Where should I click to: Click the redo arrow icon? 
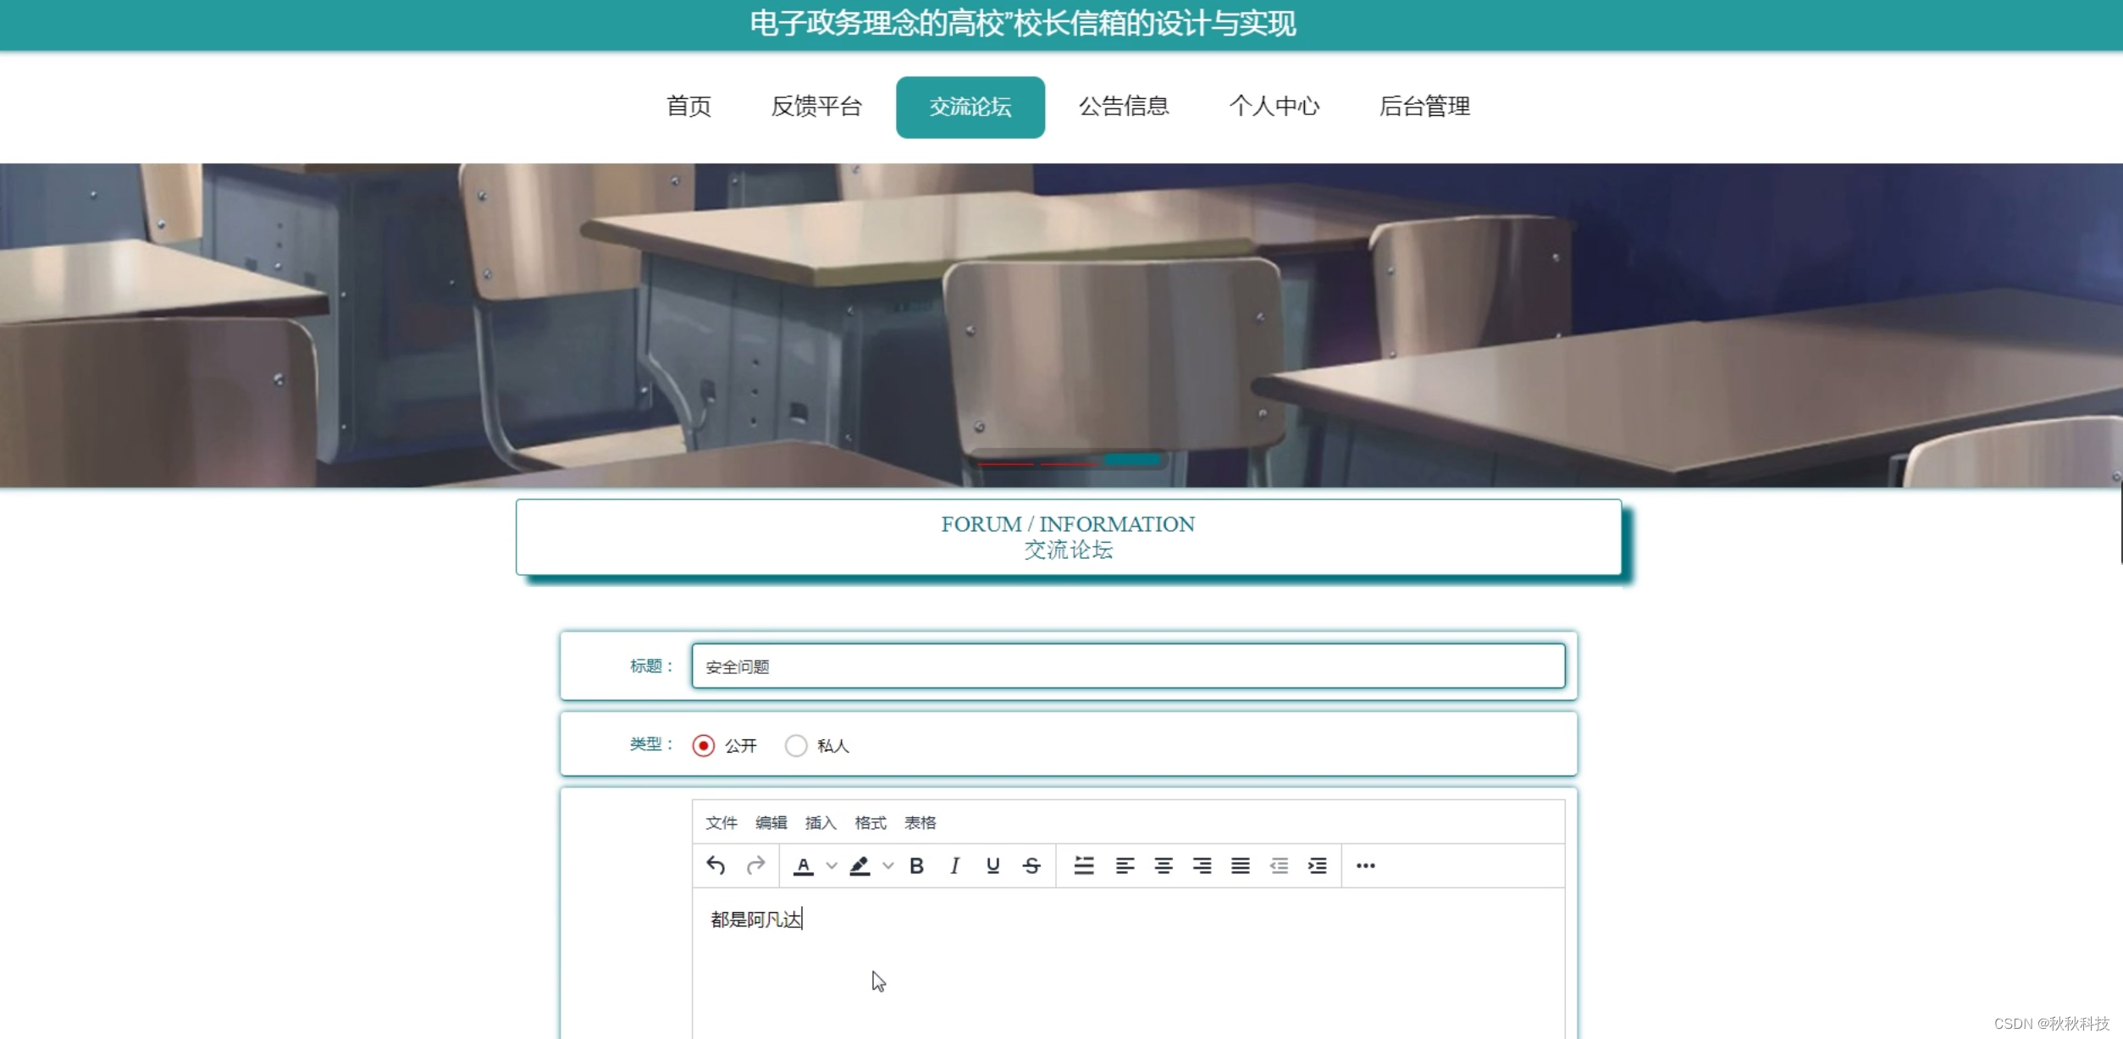tap(755, 865)
